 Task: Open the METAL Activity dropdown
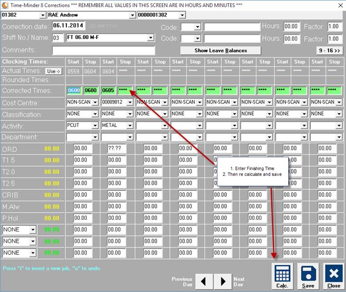pyautogui.click(x=130, y=125)
